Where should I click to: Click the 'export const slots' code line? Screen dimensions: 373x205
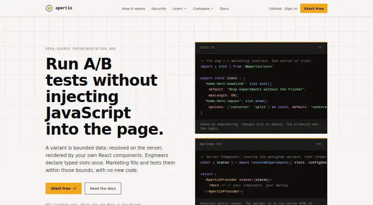tap(223, 78)
